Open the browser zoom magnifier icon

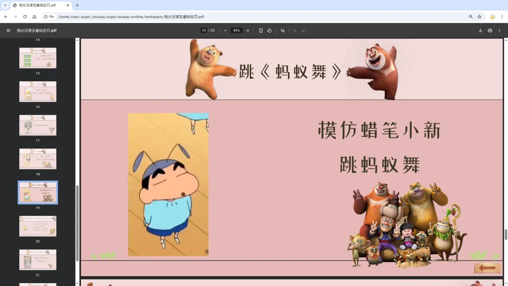(471, 16)
